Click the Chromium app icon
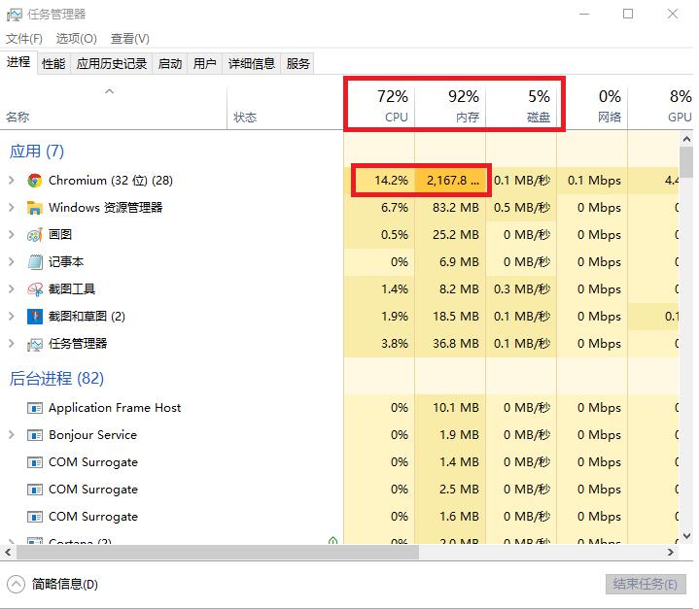The width and height of the screenshot is (699, 609). click(34, 181)
